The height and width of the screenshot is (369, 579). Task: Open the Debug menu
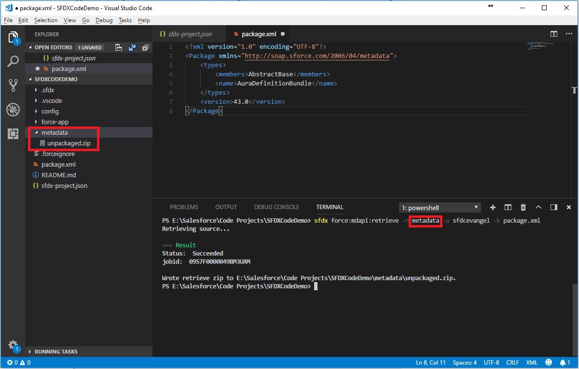pyautogui.click(x=104, y=20)
